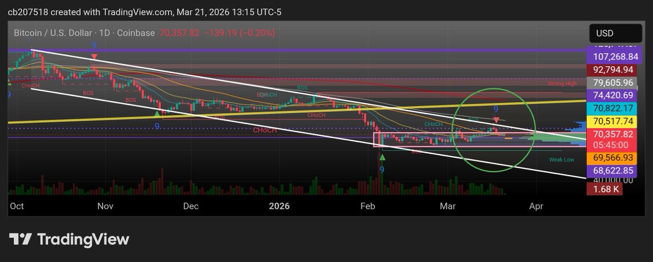Image resolution: width=653 pixels, height=262 pixels.
Task: Click the red down triangle in late October
Action: (x=95, y=56)
